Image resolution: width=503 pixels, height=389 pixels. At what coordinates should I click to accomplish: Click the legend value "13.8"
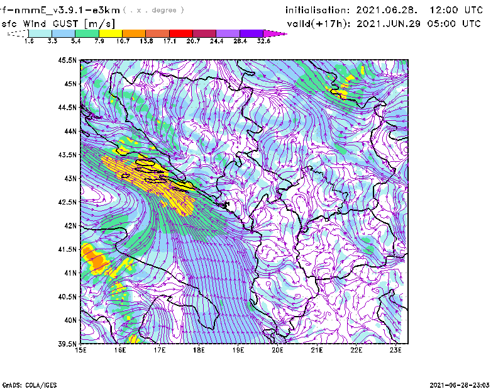(x=146, y=41)
